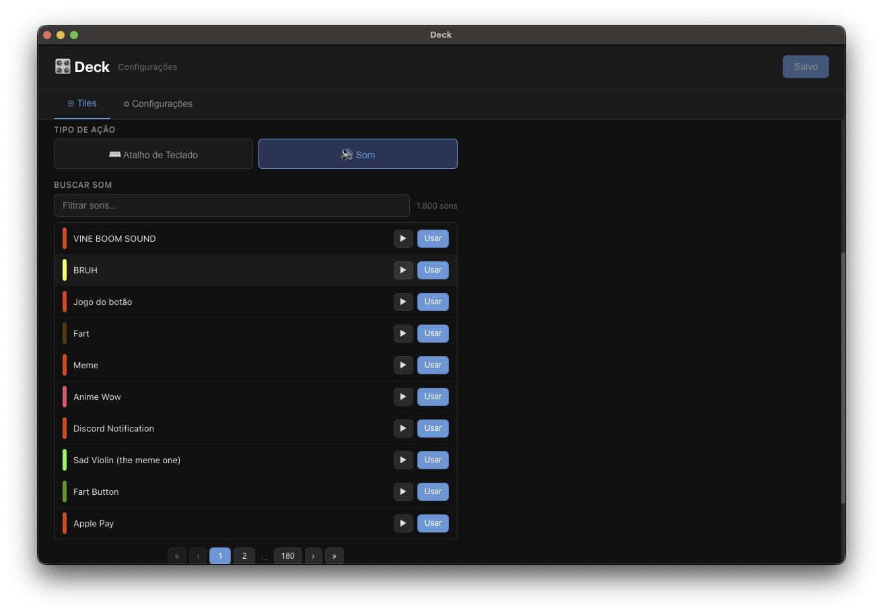The width and height of the screenshot is (883, 614).
Task: Click the Deck logo icon in header
Action: coord(63,67)
